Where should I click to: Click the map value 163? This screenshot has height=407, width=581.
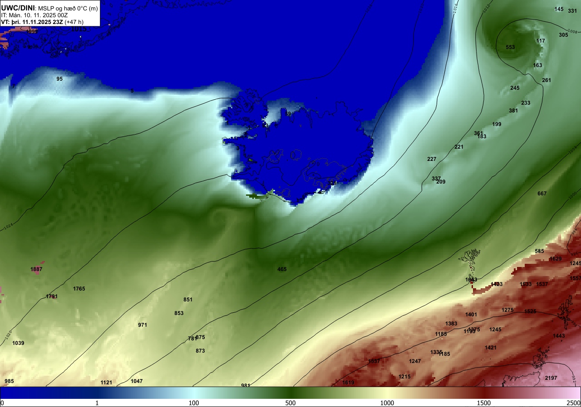[538, 65]
